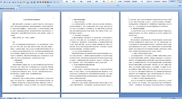Apply yellow text highlight color

[24, 2]
